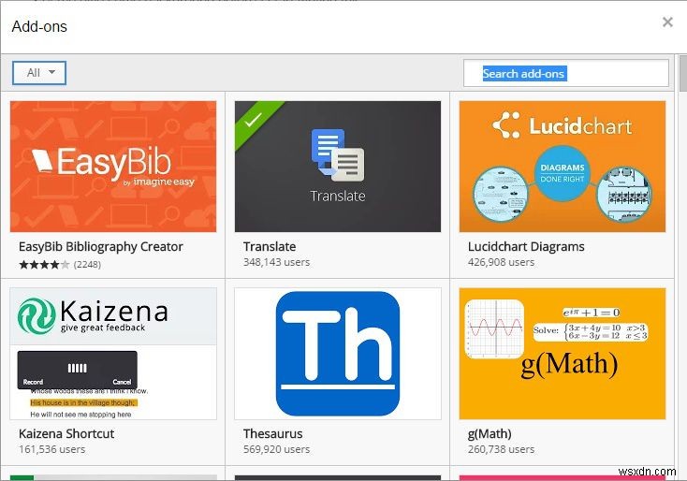Close the Add-ons dialog
Viewport: 687px width, 481px height.
(667, 22)
